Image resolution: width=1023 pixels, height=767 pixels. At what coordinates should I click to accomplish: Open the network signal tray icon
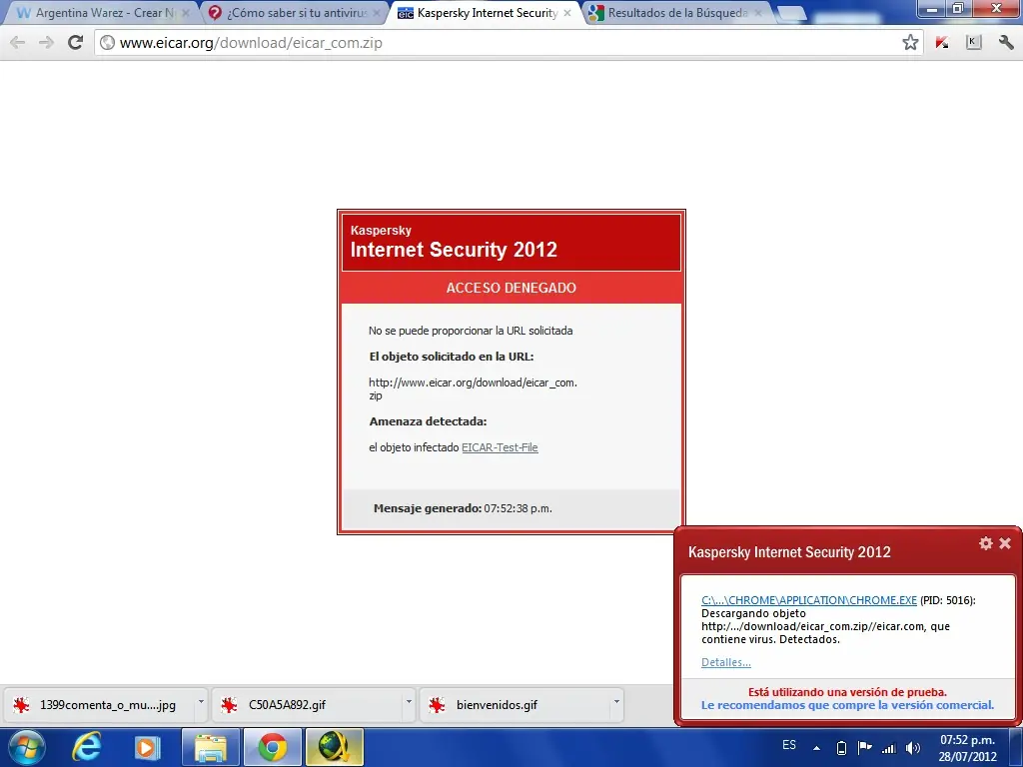[x=888, y=748]
